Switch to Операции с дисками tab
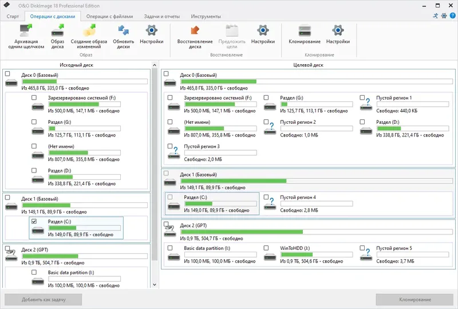 click(53, 17)
